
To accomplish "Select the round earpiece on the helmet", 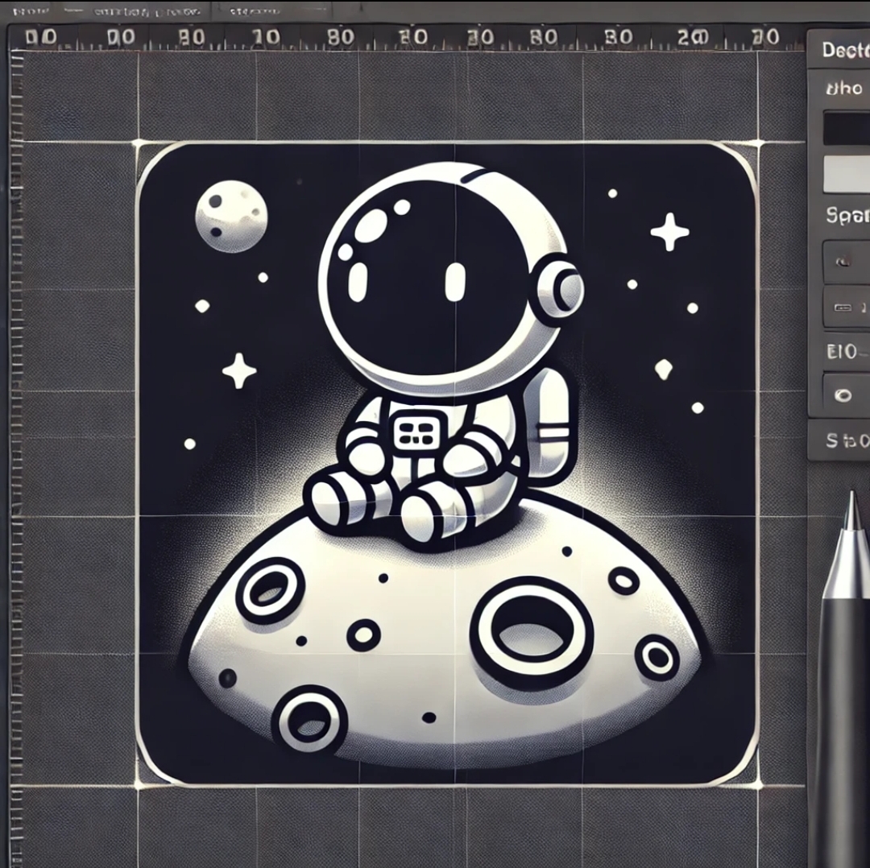I will pyautogui.click(x=560, y=288).
